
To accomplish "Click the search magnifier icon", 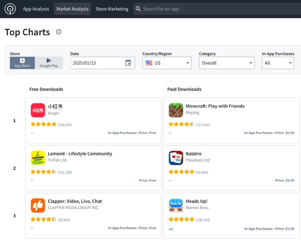I will point(138,9).
